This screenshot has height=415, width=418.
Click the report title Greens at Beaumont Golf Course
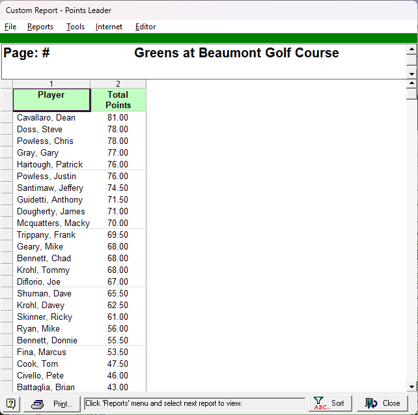(x=236, y=53)
